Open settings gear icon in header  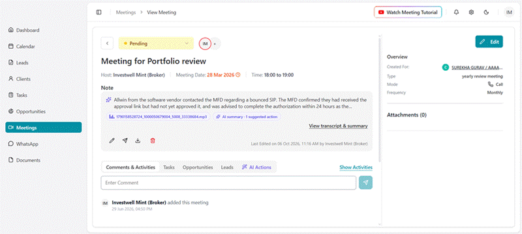pyautogui.click(x=471, y=12)
